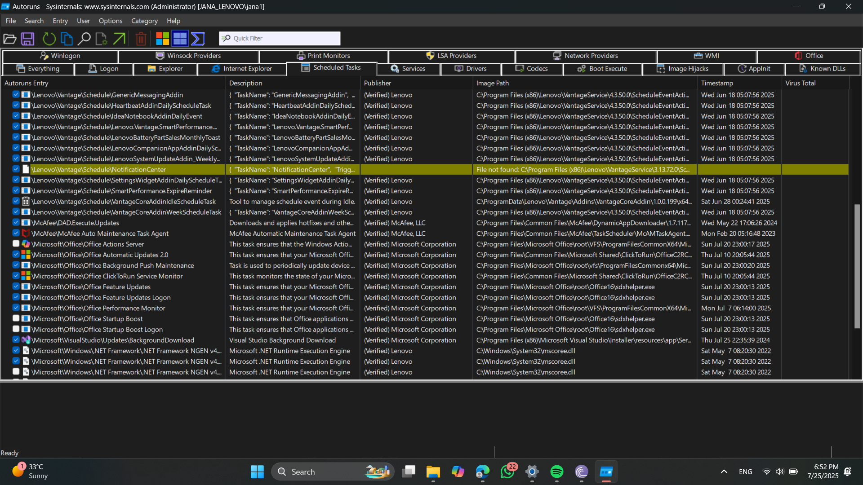Open the Edge browser taskbar icon

[x=483, y=472]
